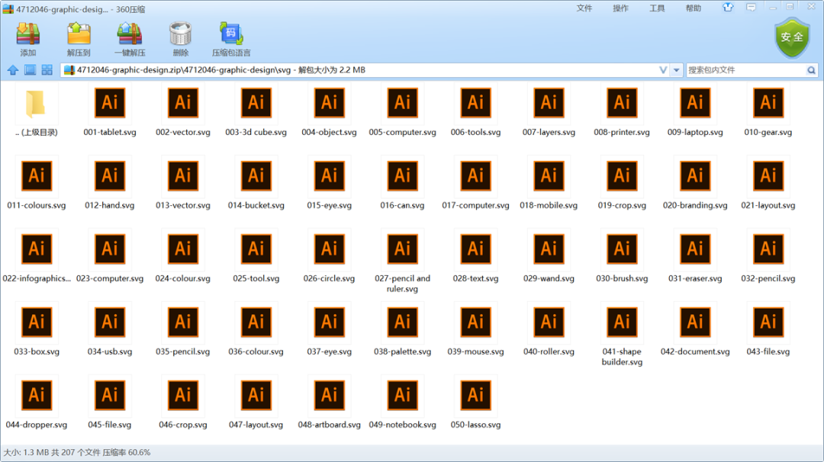Image resolution: width=824 pixels, height=462 pixels.
Task: Click file name 020-branding.svg
Action: pos(695,205)
